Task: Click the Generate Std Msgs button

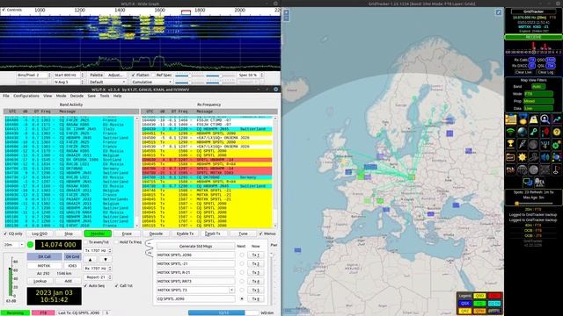Action: pos(195,246)
